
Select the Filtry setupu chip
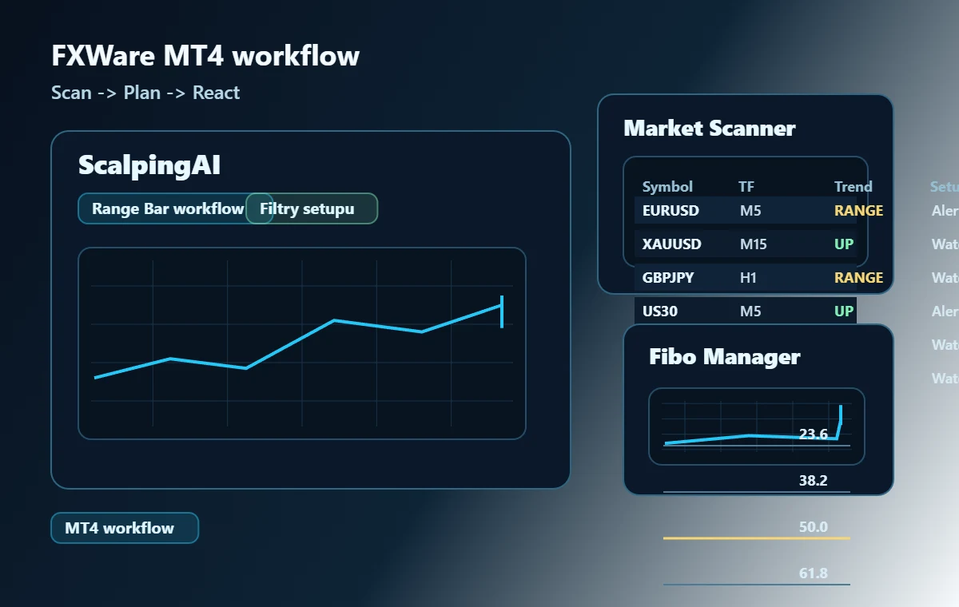[x=312, y=208]
